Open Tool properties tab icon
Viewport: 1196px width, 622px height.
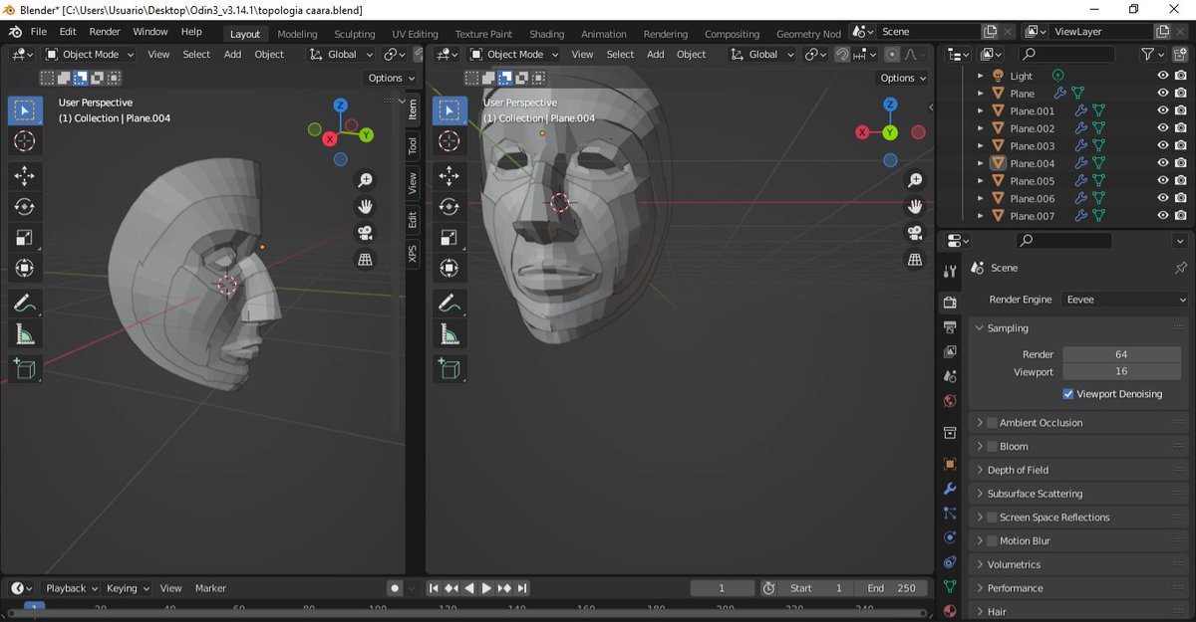pyautogui.click(x=950, y=273)
